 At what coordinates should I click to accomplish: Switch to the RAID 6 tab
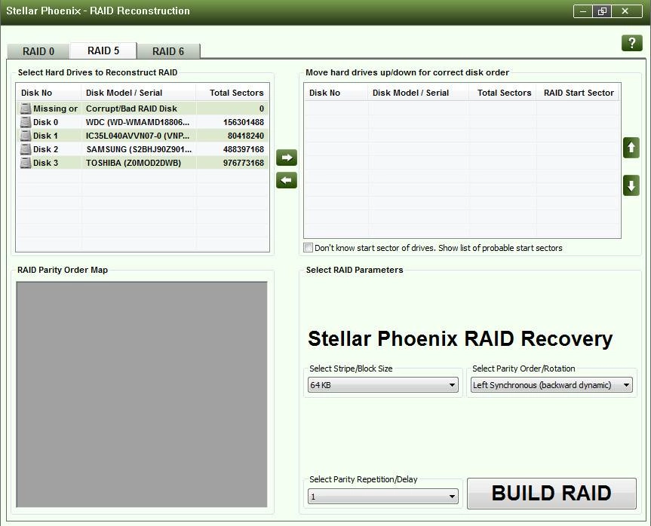[168, 51]
